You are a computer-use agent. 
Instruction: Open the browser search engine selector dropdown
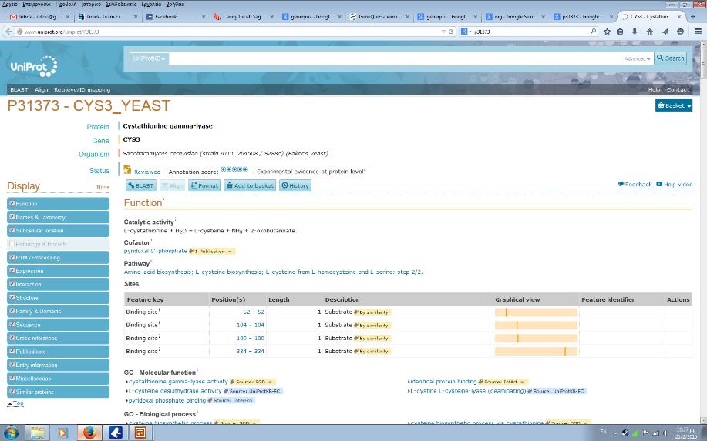466,32
